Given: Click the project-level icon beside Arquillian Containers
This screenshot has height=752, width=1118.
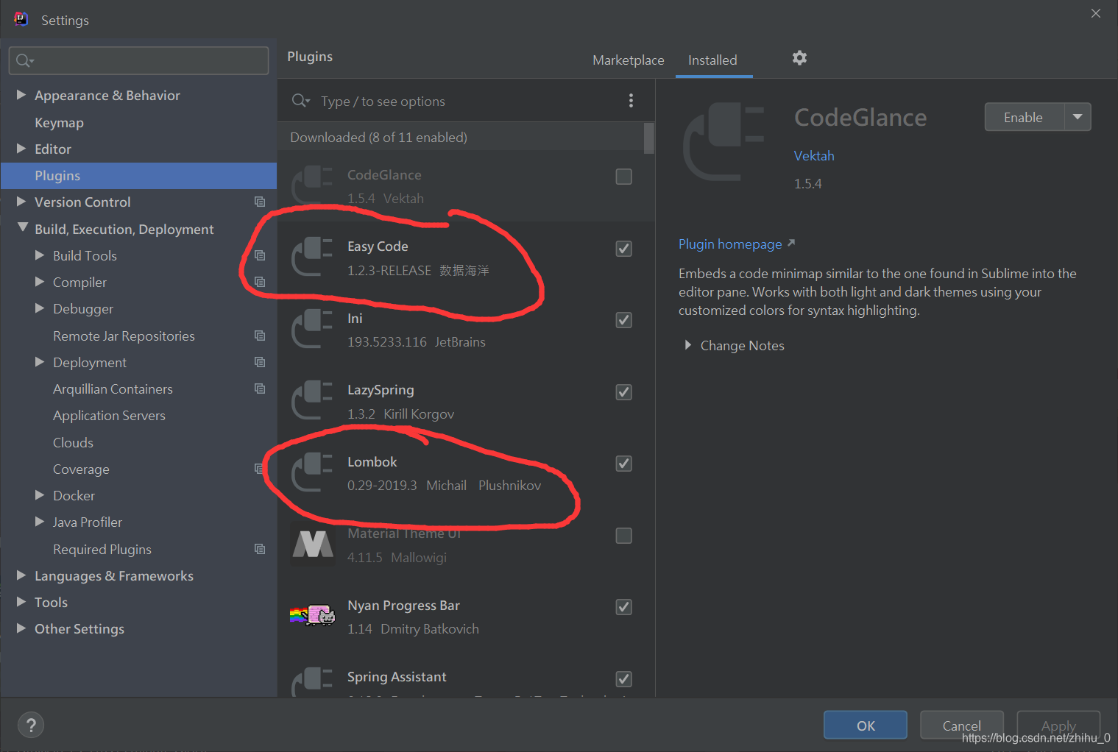Looking at the screenshot, I should 260,389.
